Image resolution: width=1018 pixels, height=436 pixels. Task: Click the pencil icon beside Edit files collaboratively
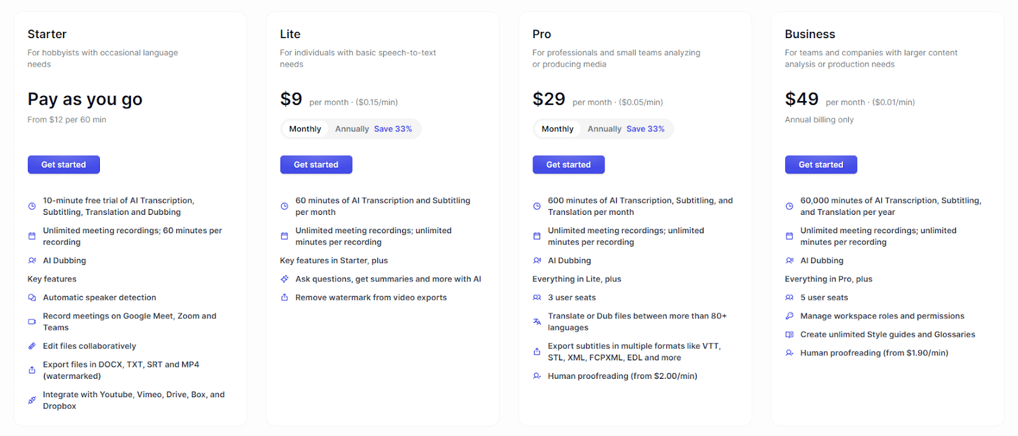tap(32, 346)
